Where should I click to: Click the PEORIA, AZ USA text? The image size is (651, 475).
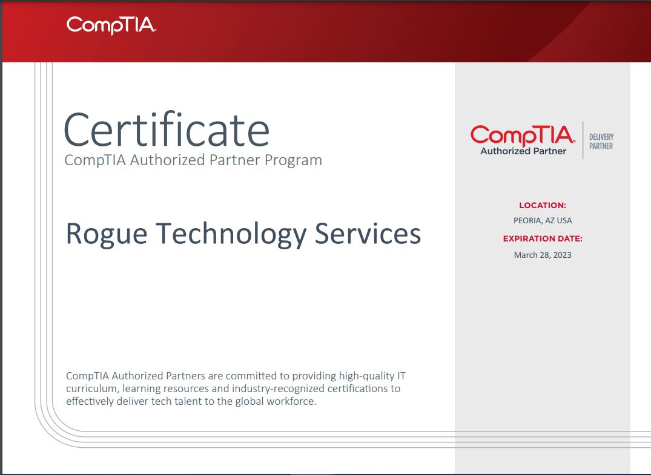click(x=543, y=220)
